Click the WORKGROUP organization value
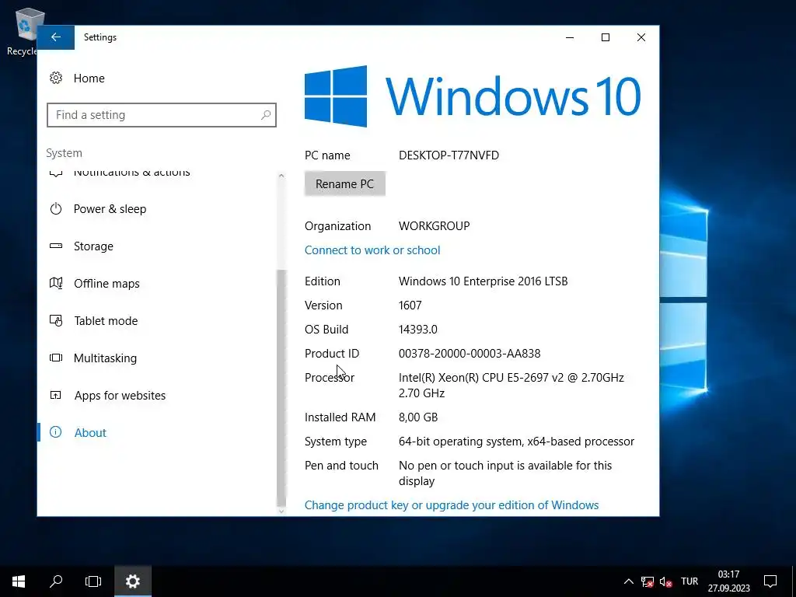 (x=434, y=226)
